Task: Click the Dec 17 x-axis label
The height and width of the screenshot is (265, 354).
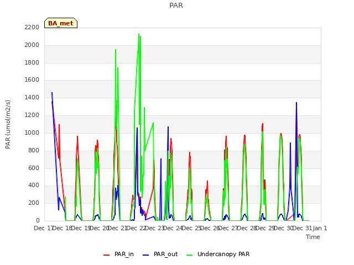Action: pos(44,228)
